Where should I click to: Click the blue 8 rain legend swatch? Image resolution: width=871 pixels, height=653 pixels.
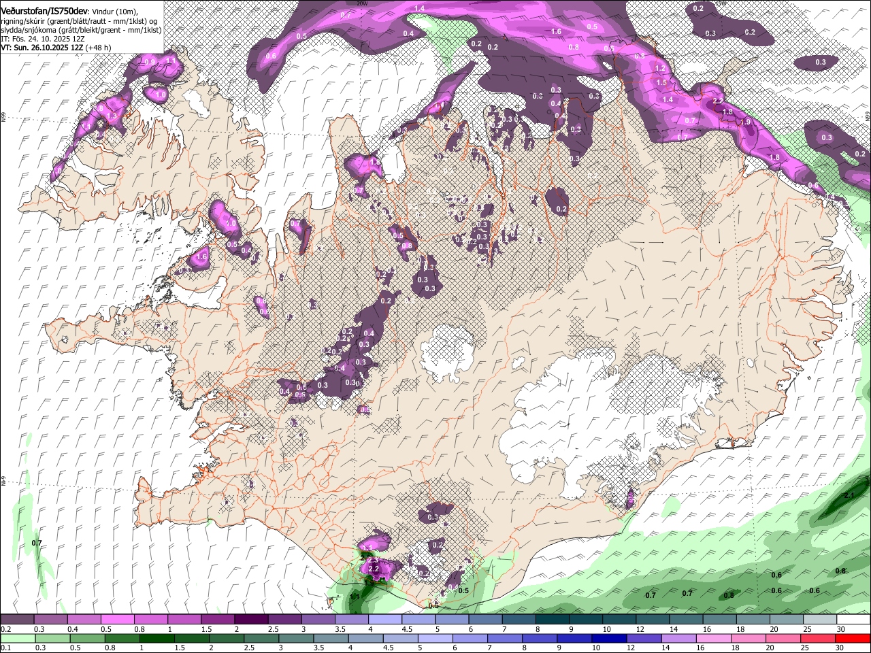point(540,638)
